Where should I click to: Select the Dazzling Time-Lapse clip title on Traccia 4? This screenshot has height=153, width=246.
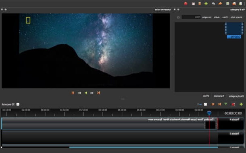181,120
